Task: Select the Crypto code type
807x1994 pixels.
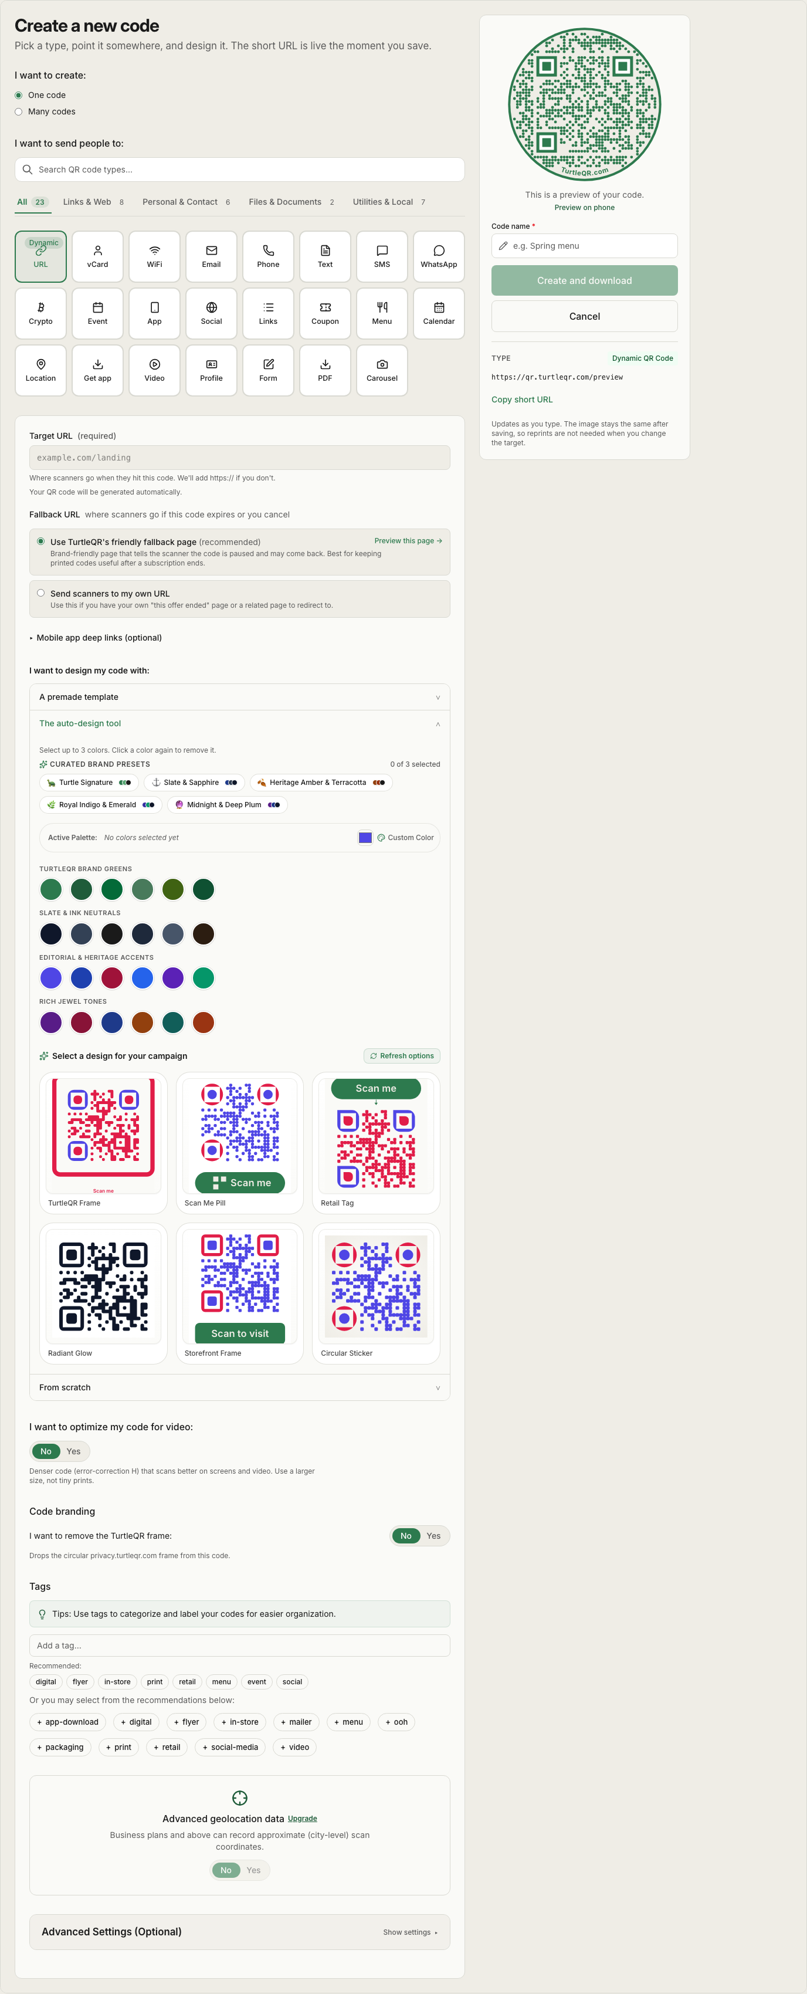Action: 41,313
